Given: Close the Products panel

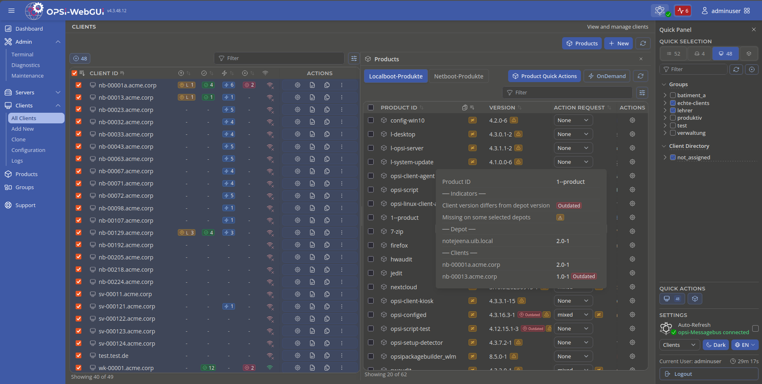Looking at the screenshot, I should click(x=641, y=59).
